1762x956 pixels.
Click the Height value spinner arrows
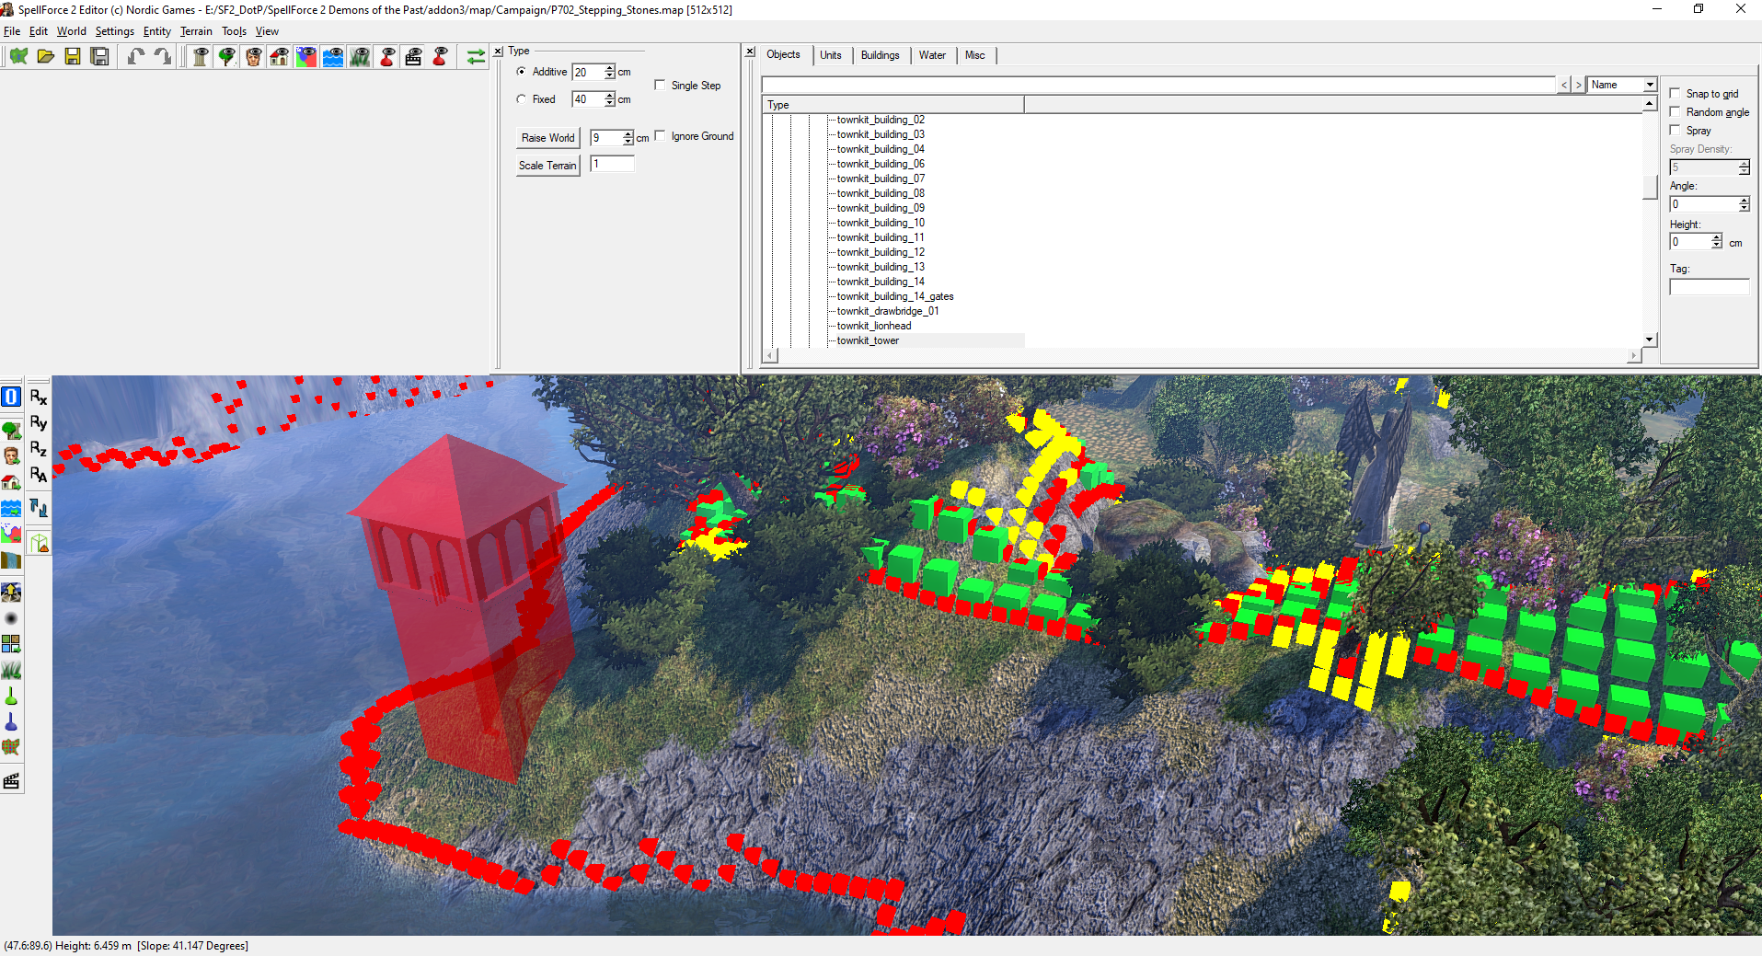tap(1716, 241)
